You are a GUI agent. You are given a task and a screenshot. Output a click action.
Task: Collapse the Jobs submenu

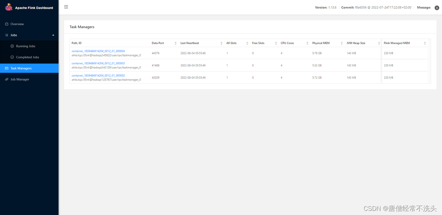click(x=53, y=35)
